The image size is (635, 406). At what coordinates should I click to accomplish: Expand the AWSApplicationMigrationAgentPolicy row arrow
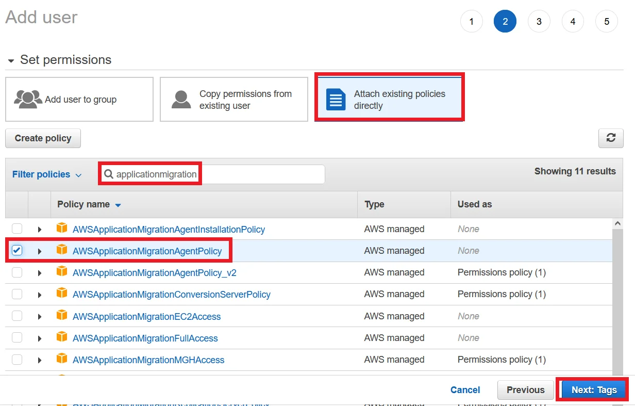pyautogui.click(x=40, y=251)
